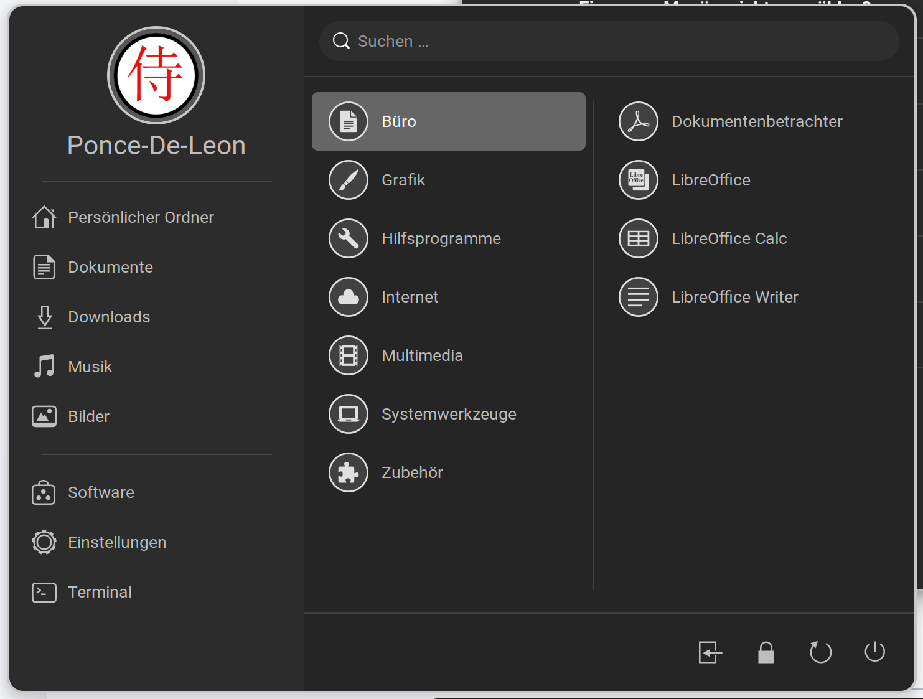Viewport: 923px width, 699px height.
Task: Open the Downloads folder
Action: [x=108, y=317]
